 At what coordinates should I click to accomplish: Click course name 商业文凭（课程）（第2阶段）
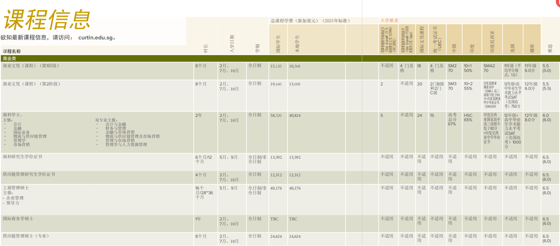pos(31,84)
